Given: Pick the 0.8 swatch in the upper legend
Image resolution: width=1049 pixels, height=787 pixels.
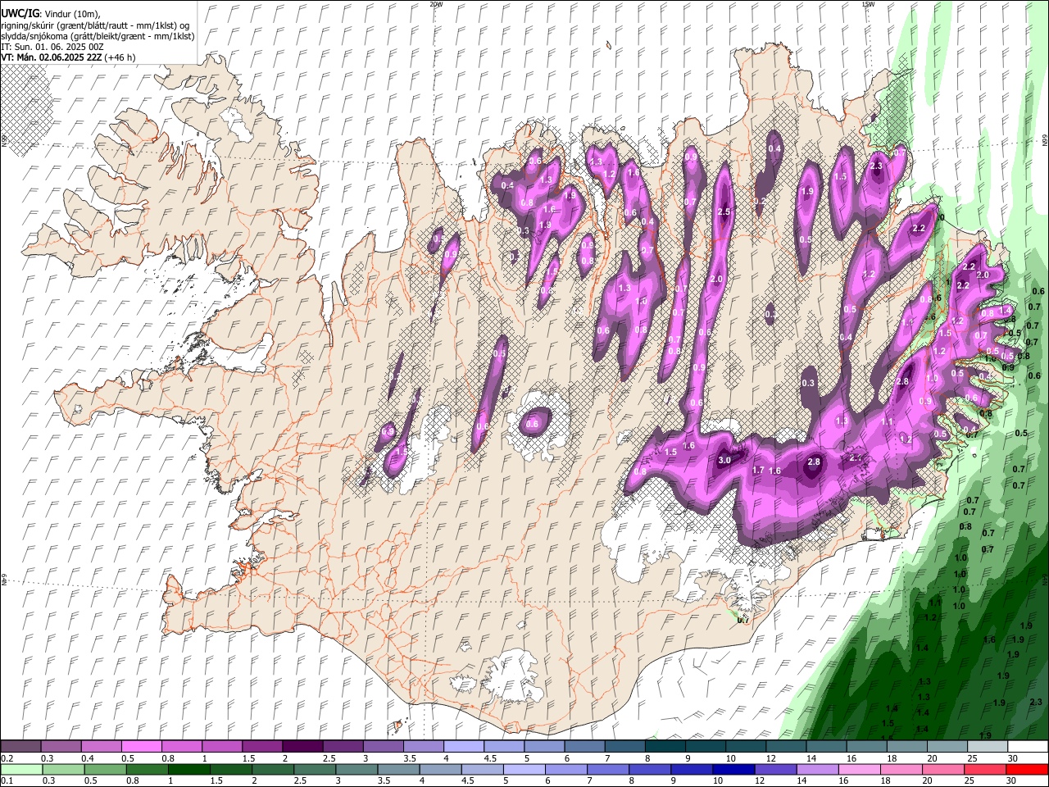Looking at the screenshot, I should pos(182,747).
